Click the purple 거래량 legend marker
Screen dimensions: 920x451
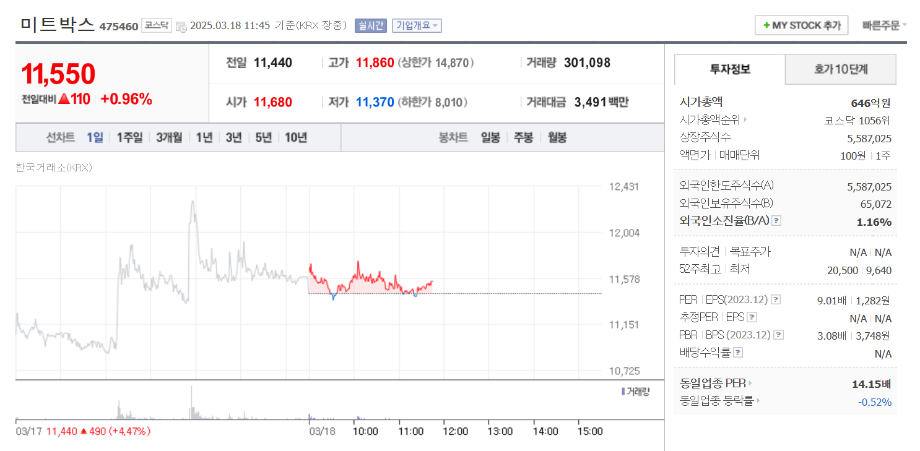[x=623, y=392]
